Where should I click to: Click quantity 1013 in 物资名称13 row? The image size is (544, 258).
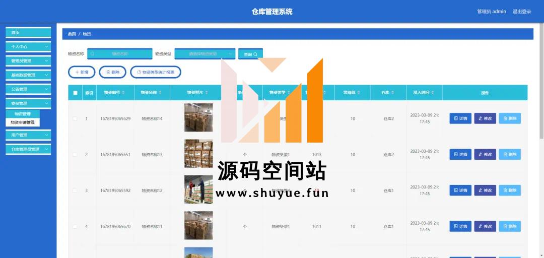pos(317,155)
